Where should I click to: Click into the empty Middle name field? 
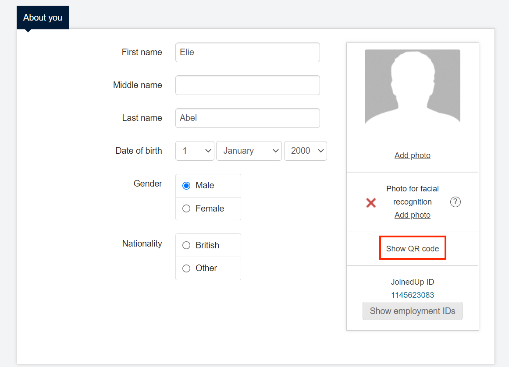[x=247, y=85]
